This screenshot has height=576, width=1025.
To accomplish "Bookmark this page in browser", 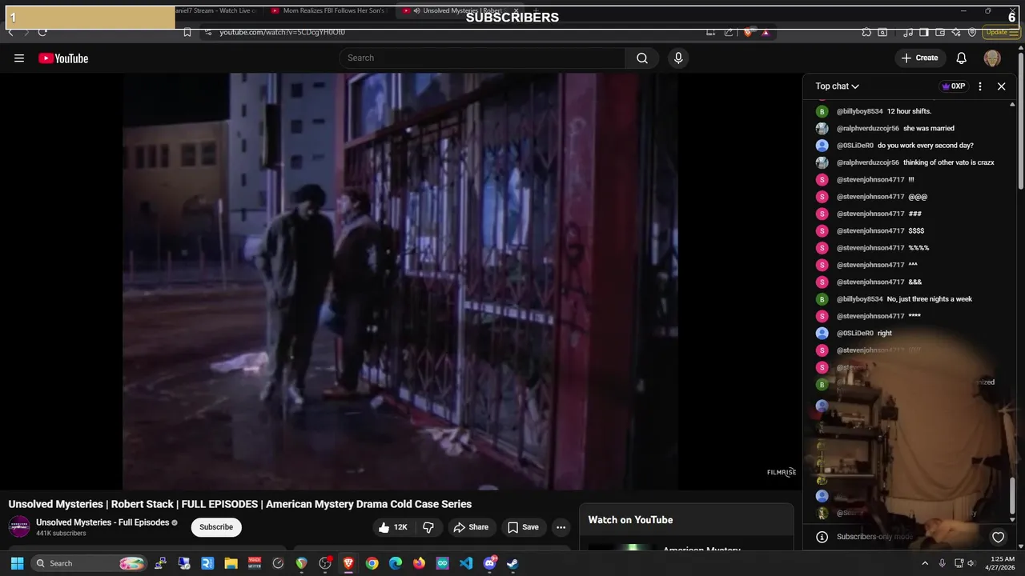I will pos(187,32).
